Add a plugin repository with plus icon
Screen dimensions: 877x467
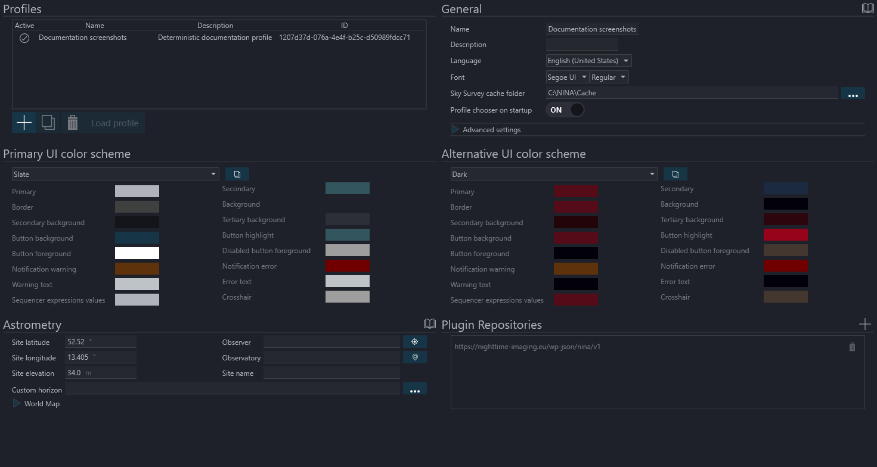[x=865, y=324]
